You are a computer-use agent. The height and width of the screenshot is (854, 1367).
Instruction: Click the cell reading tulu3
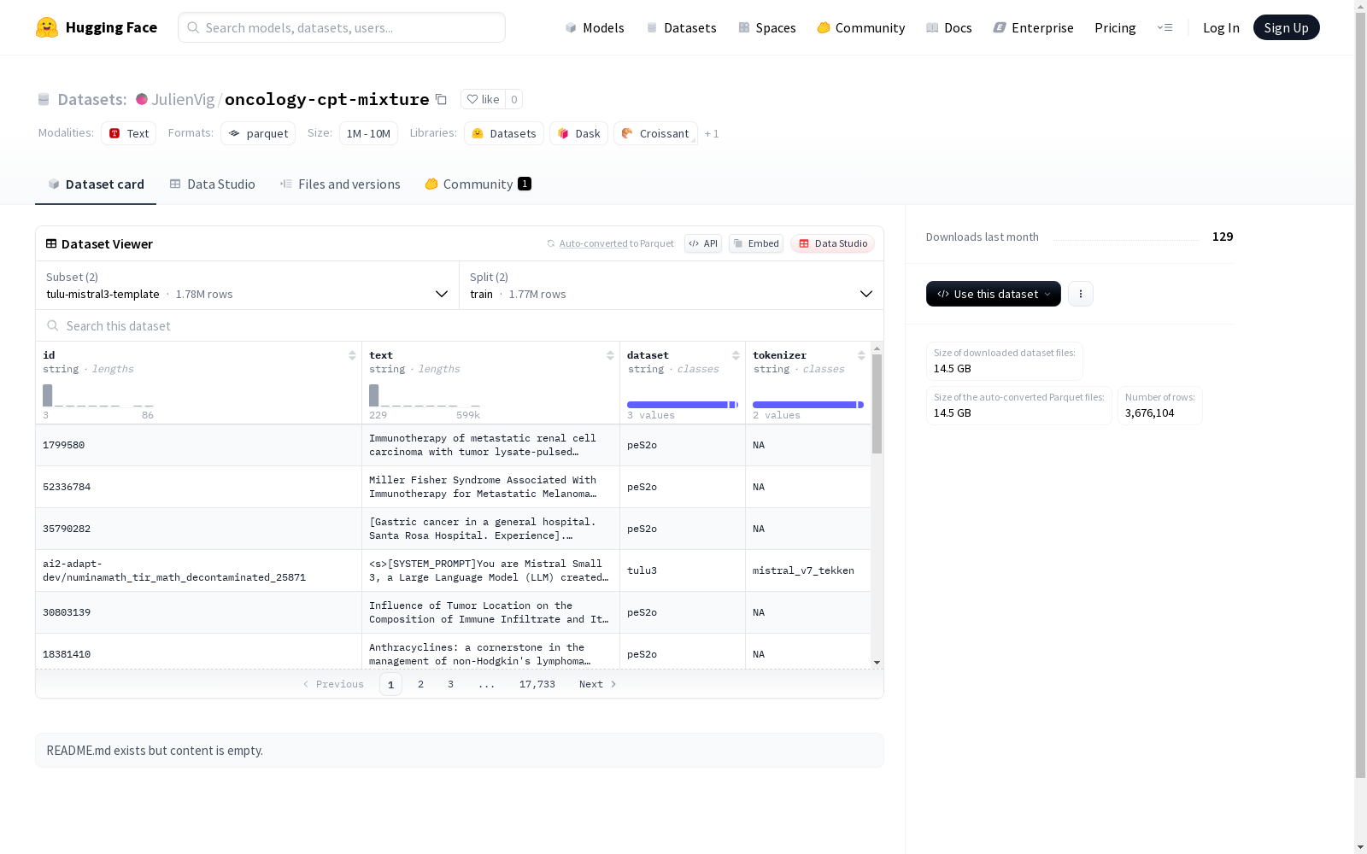683,570
